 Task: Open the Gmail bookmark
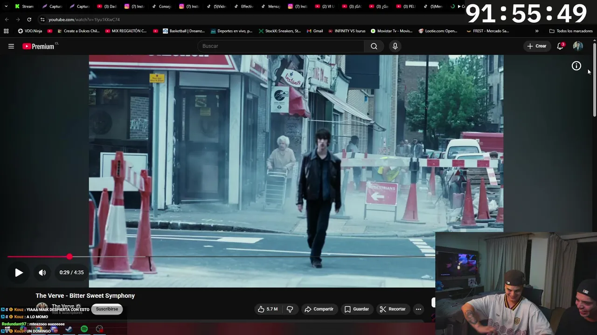(x=315, y=31)
